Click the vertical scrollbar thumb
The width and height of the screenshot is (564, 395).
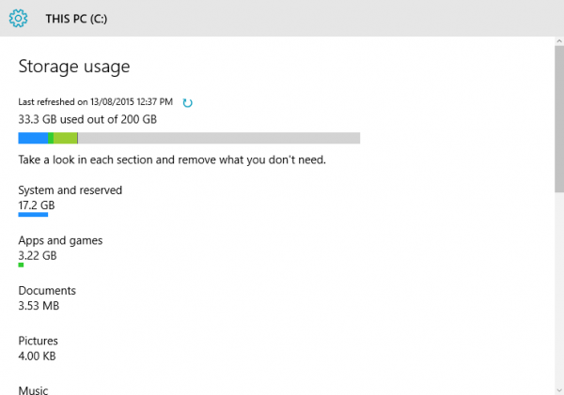point(559,119)
